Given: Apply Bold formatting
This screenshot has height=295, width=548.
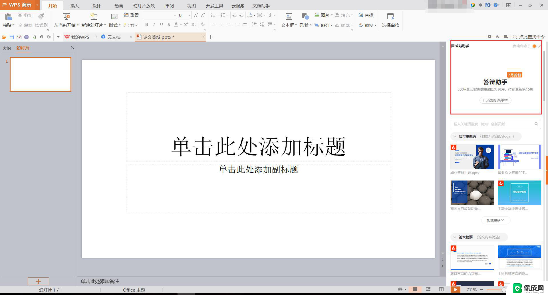Looking at the screenshot, I should click(x=147, y=24).
